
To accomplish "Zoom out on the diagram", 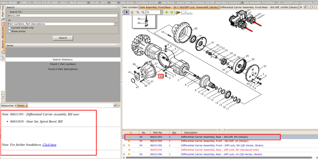I will click(143, 12).
